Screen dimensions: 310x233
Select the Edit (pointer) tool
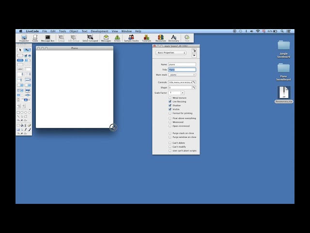click(x=28, y=50)
